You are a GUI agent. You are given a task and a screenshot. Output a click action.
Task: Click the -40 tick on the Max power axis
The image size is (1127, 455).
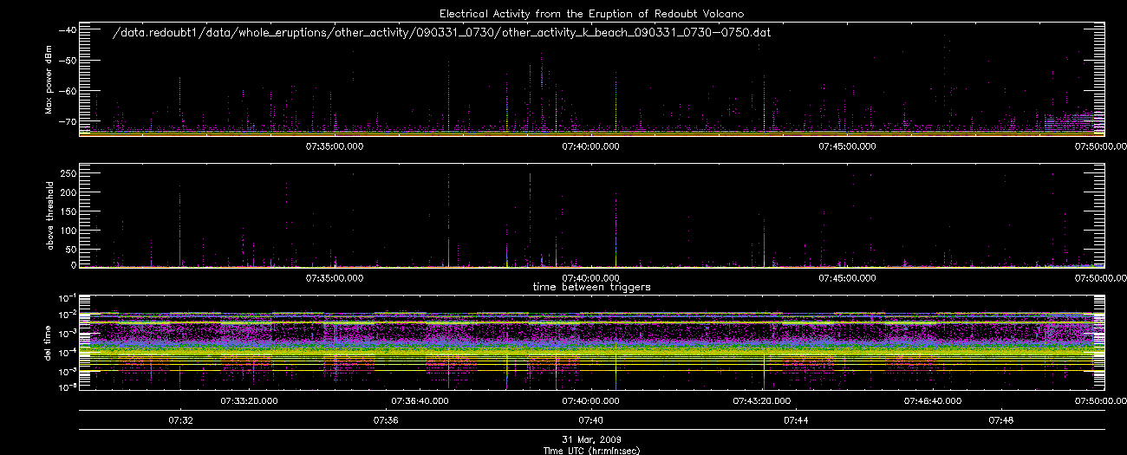[66, 29]
